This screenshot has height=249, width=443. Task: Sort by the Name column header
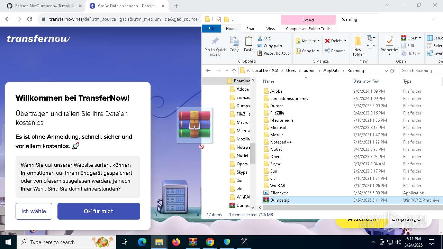click(x=269, y=81)
